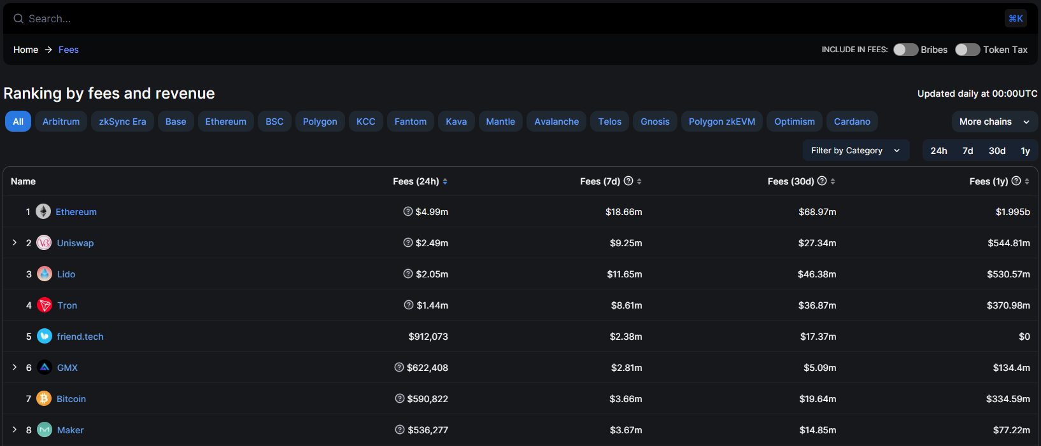
Task: Click help icon beside Maker $536,277 fee
Action: click(x=400, y=429)
